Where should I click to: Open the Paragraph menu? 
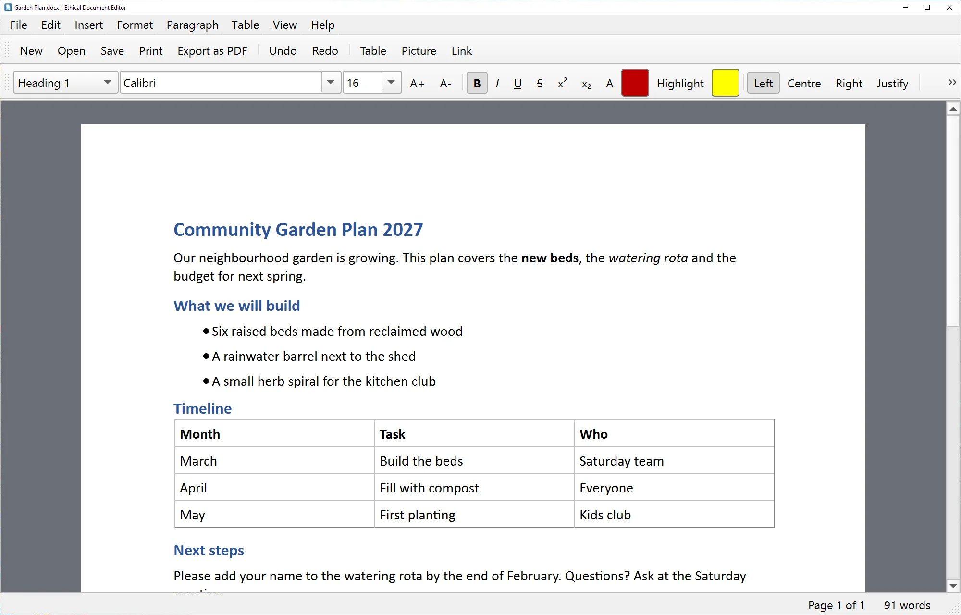[x=192, y=25]
